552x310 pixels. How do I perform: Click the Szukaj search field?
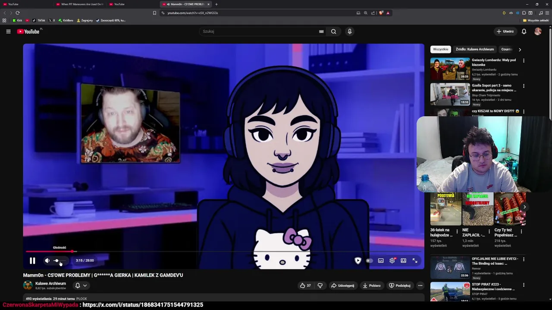259,31
